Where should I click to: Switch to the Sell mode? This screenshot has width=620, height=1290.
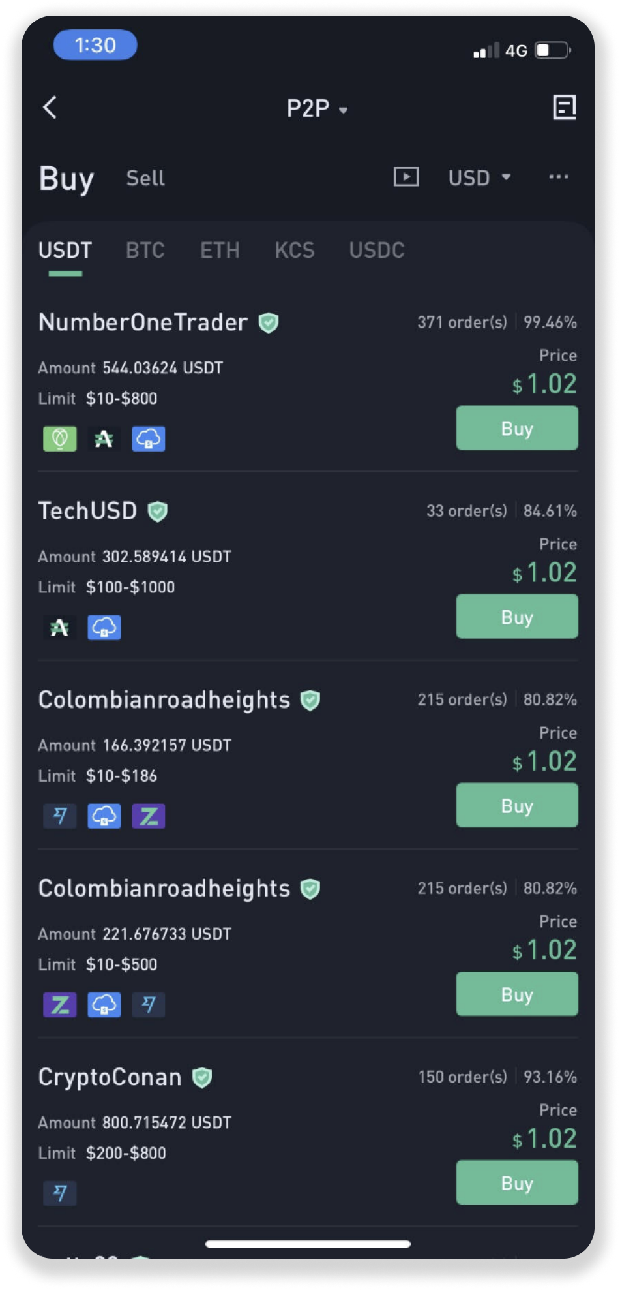click(145, 178)
